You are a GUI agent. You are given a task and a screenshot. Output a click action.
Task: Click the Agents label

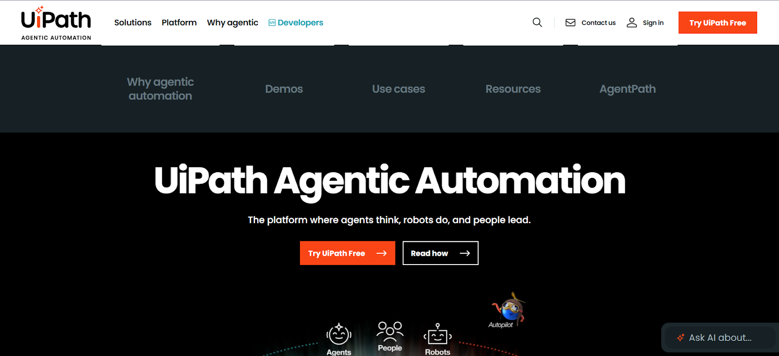point(339,352)
